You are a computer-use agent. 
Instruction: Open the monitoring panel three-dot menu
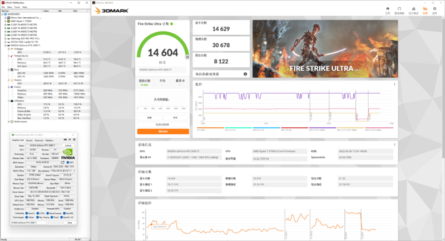(394, 84)
